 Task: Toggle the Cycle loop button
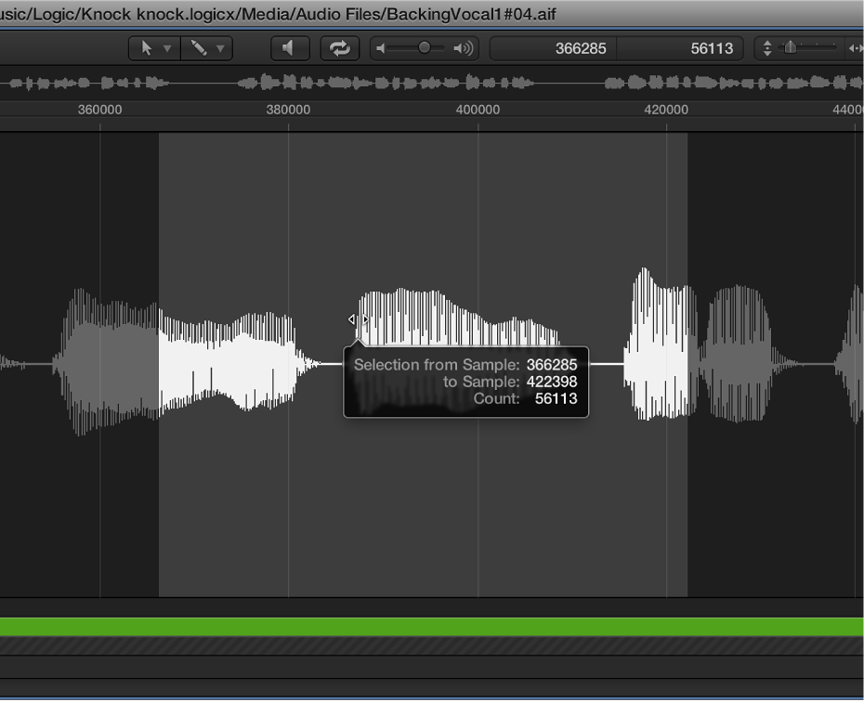(340, 48)
